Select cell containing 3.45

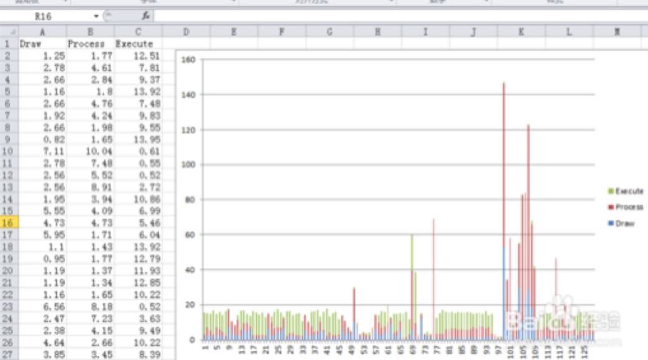[90, 354]
